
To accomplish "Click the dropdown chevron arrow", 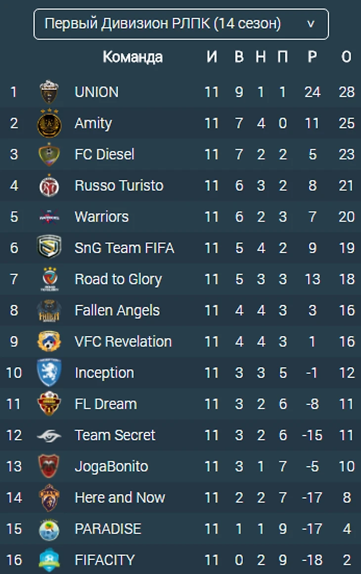I will [x=311, y=24].
